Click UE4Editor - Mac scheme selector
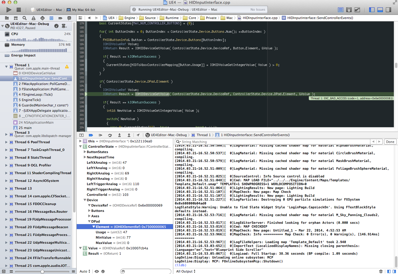This screenshot has height=274, width=398. (x=47, y=10)
